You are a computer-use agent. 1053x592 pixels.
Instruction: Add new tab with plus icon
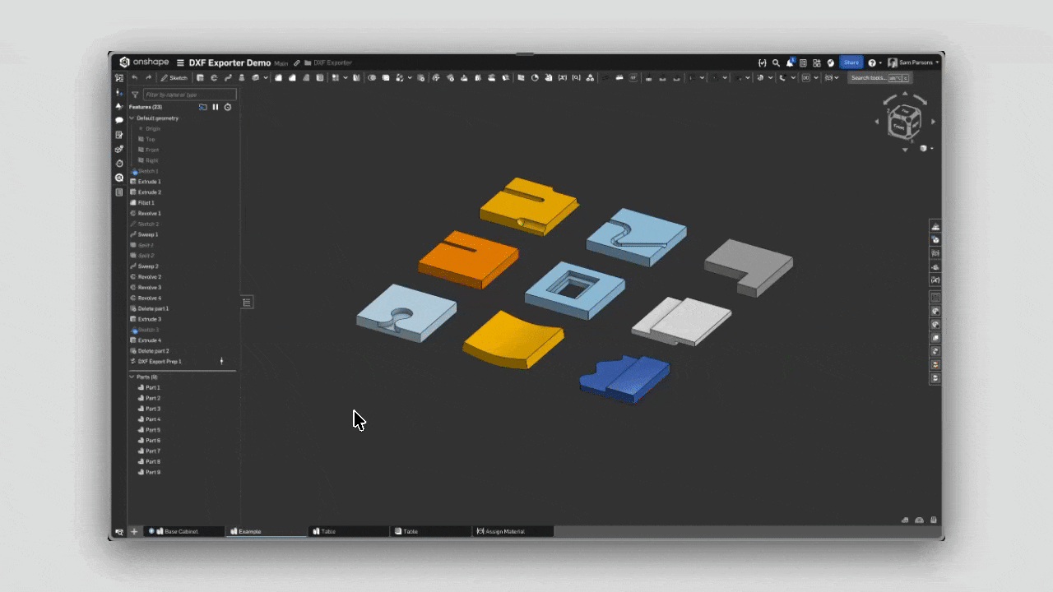tap(134, 532)
